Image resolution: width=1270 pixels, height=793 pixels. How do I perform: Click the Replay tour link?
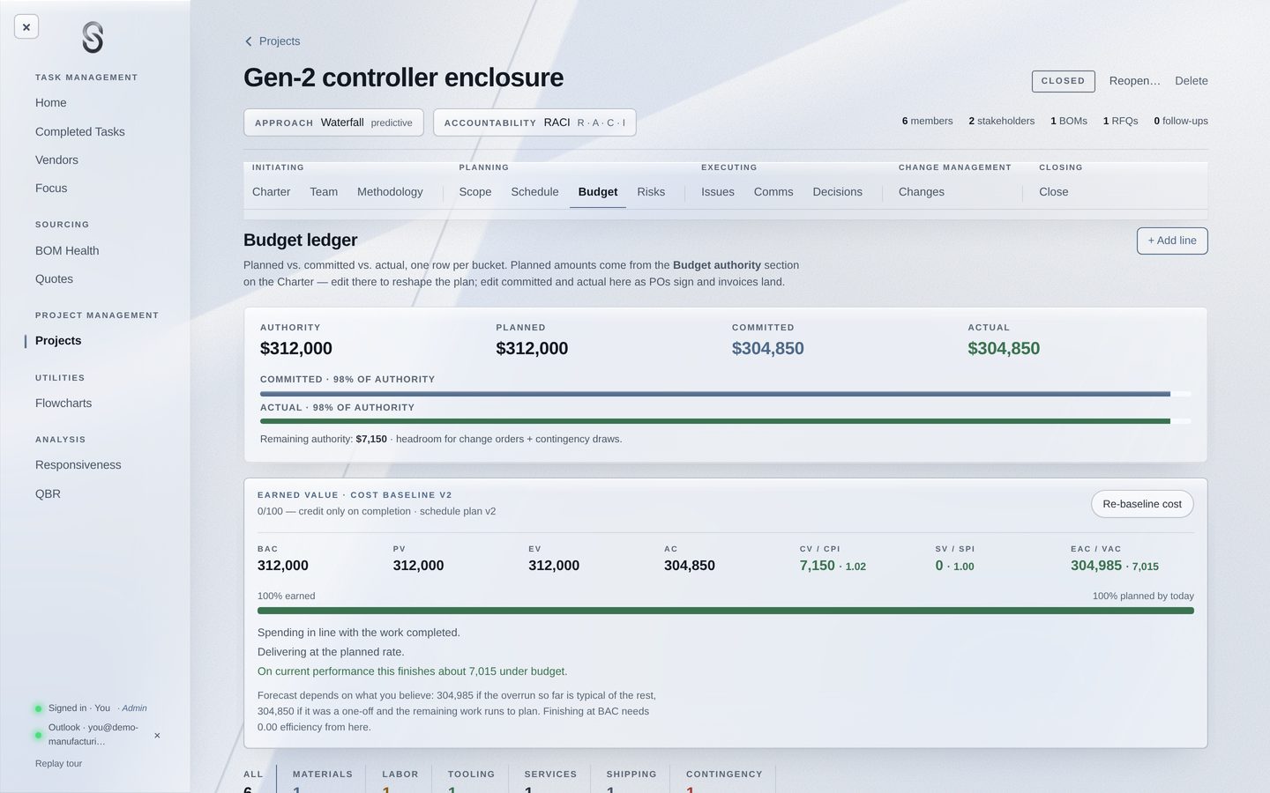pyautogui.click(x=58, y=764)
